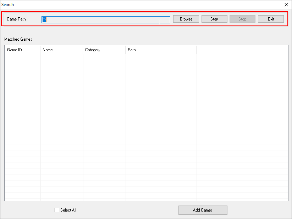Viewport: 292px width, 219px height.
Task: Click the Matched Games label
Action: coord(18,39)
